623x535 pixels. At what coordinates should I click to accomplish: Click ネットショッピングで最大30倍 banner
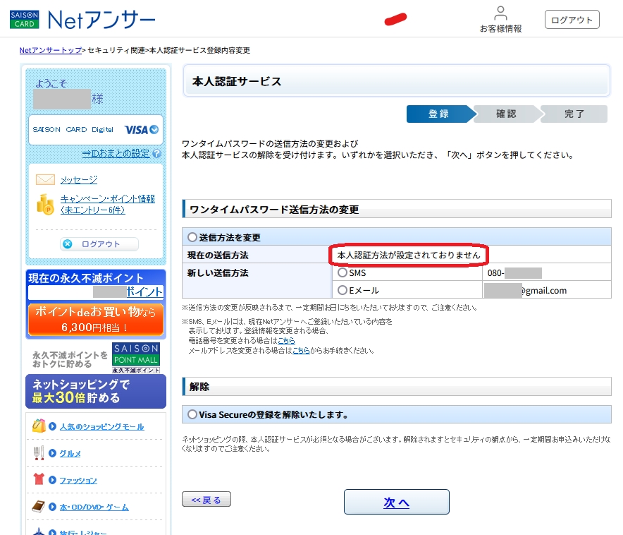click(x=96, y=392)
